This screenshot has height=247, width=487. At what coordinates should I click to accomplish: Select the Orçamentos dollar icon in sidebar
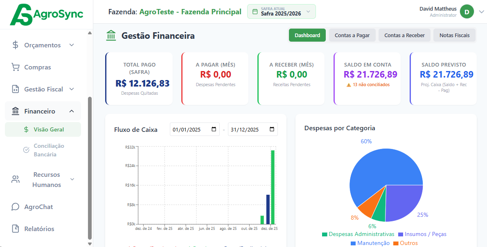pos(16,45)
